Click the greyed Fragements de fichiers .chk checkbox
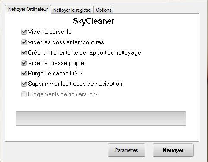208x162 pixels. pos(24,94)
